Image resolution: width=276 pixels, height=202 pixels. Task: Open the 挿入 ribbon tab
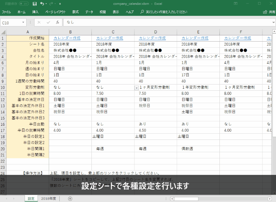pyautogui.click(x=36, y=12)
